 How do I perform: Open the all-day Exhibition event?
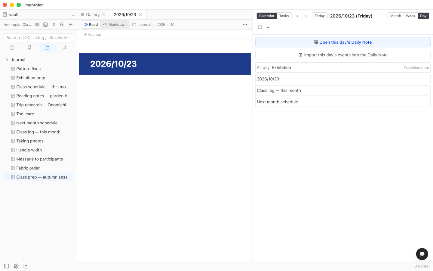point(343,68)
